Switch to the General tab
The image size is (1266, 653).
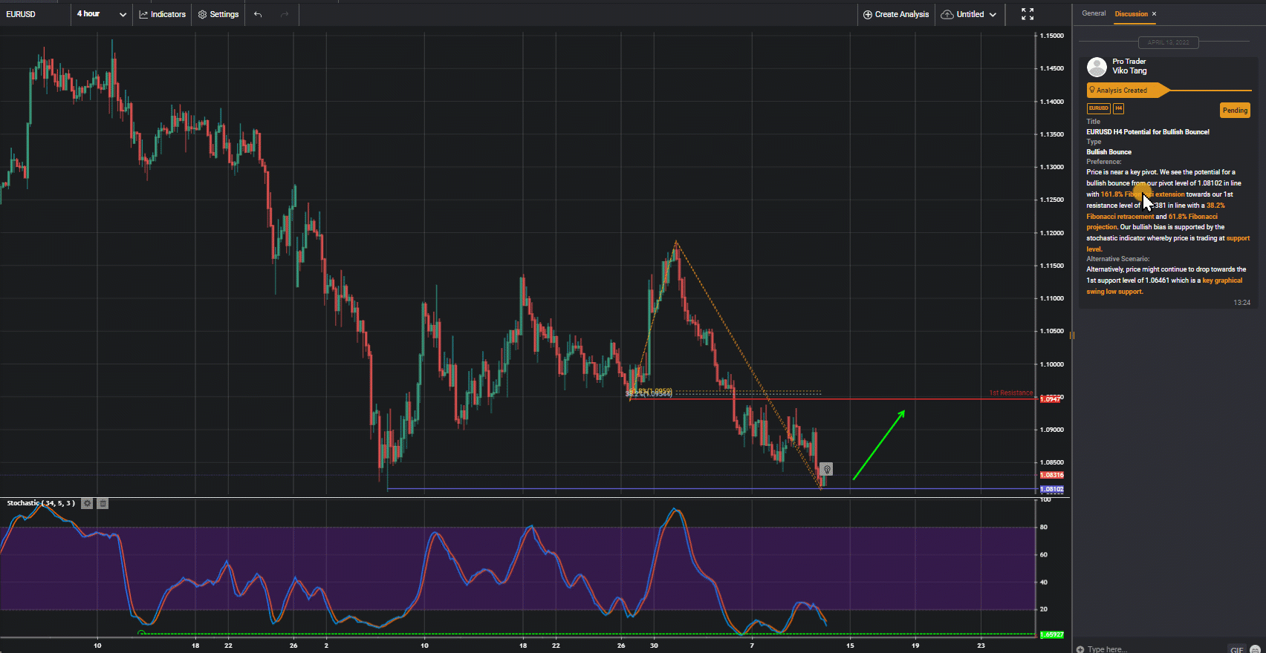1094,13
